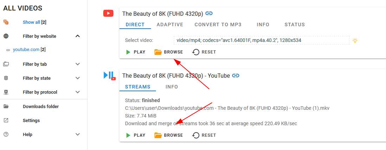Screen dimensions: 386x150
Task: Click the folder icon beside Downloads folder
Action: 6,106
